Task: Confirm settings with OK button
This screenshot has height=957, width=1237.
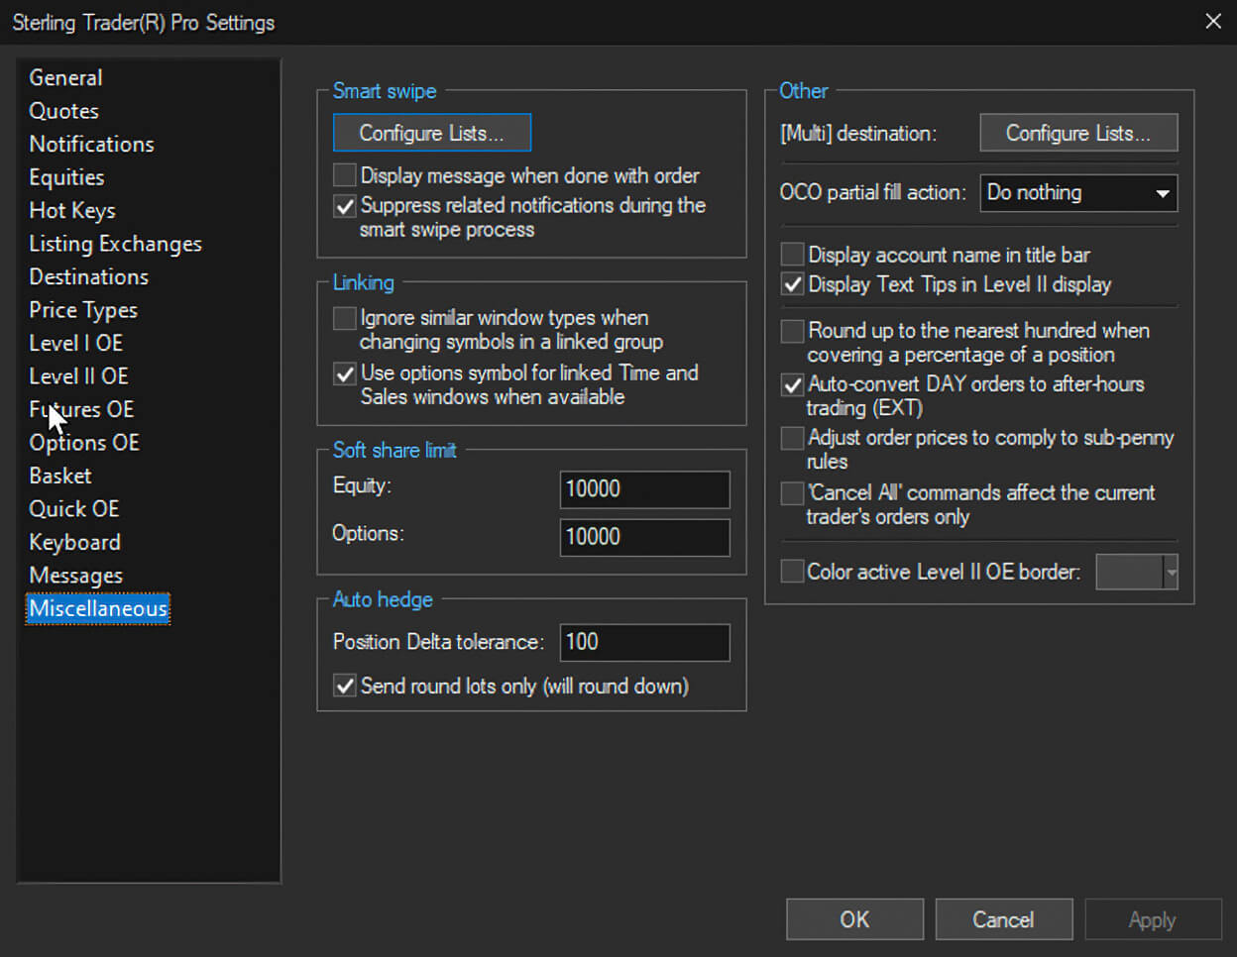Action: point(854,919)
